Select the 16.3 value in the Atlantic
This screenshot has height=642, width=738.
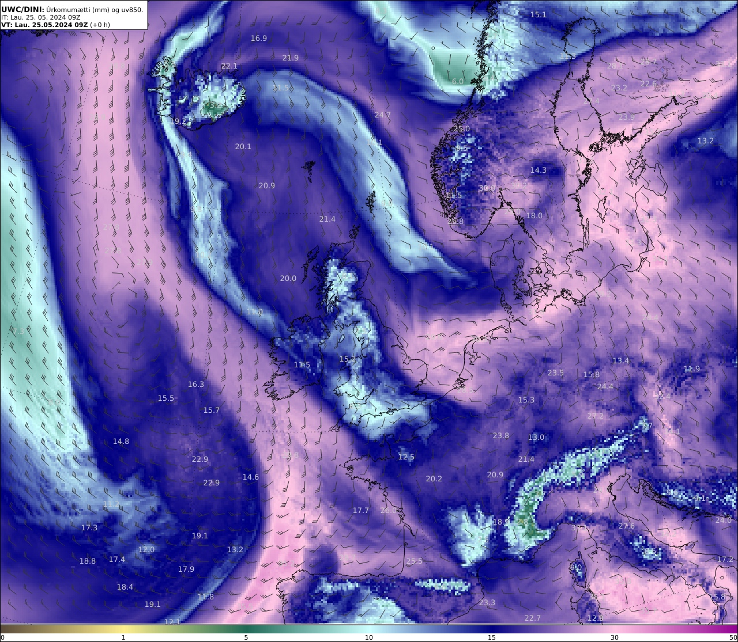coord(196,384)
